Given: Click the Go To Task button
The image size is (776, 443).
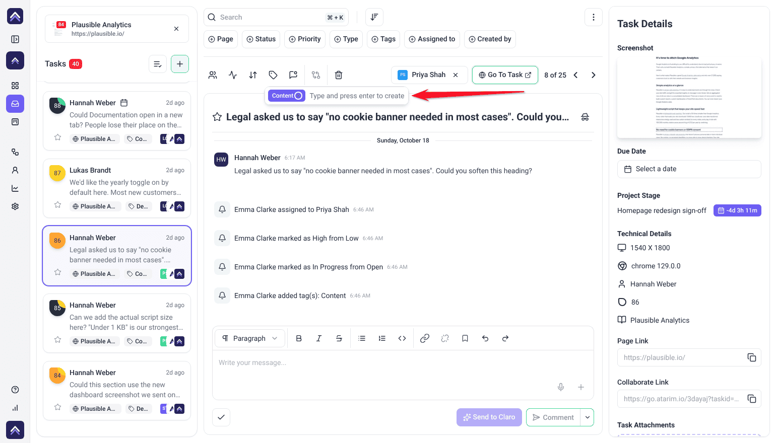Looking at the screenshot, I should coord(505,75).
